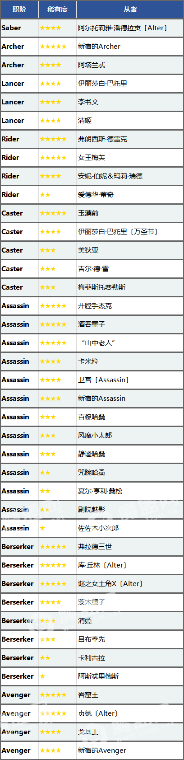Screen dimensions: 184x760
Task: Click the 从者 column header
Action: (130, 9)
